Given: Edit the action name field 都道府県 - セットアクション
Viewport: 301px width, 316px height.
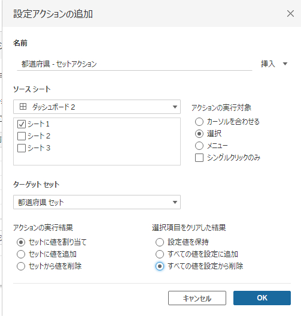Looking at the screenshot, I should (x=135, y=64).
